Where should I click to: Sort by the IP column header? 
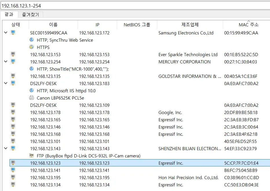pos(97,25)
